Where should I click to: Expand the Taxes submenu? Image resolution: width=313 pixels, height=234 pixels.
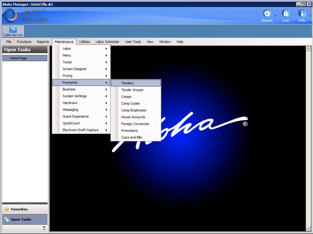click(81, 62)
